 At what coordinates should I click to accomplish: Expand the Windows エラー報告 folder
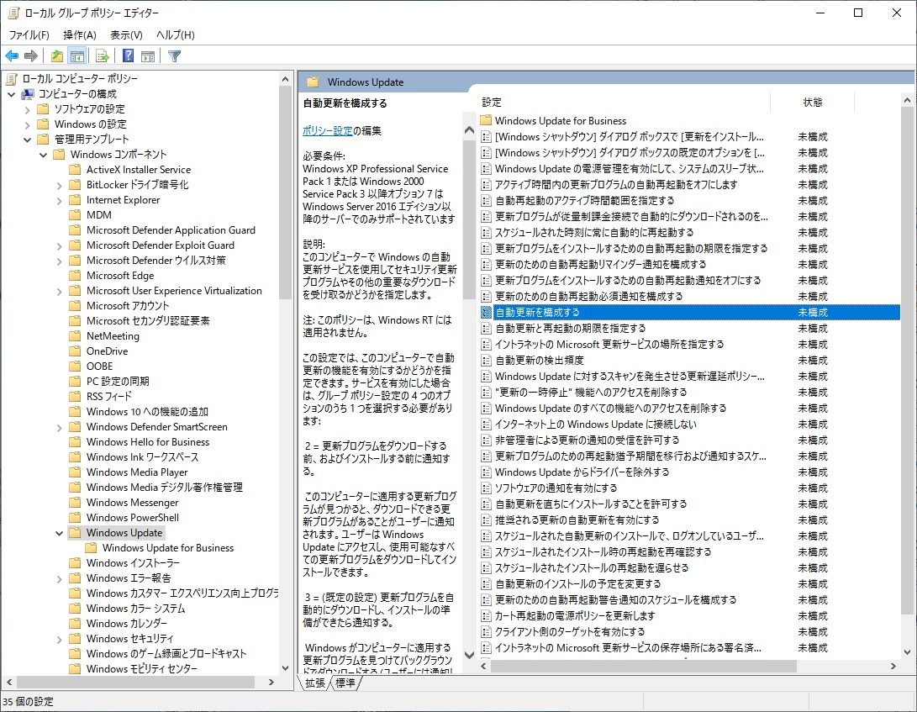59,578
